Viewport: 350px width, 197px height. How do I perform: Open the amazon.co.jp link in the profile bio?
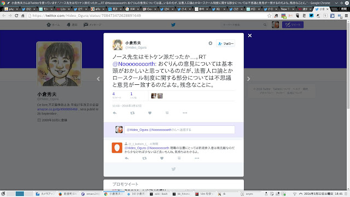pos(57,109)
